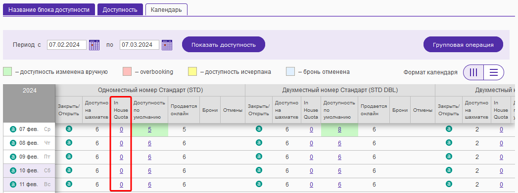Select vertical columns calendar format
Viewport: 518px width, 193px height.
click(x=473, y=72)
